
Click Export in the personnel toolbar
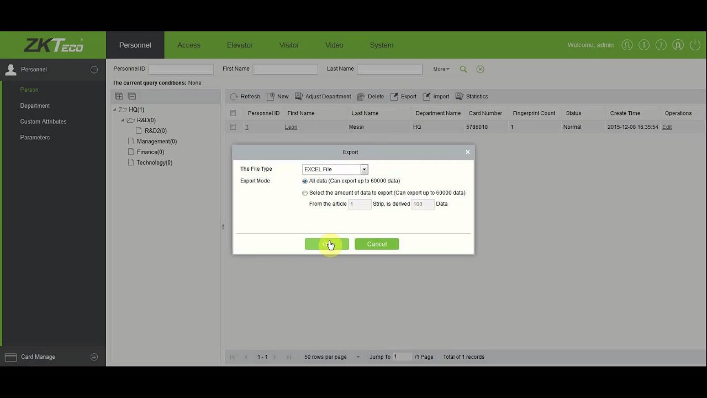click(x=403, y=96)
